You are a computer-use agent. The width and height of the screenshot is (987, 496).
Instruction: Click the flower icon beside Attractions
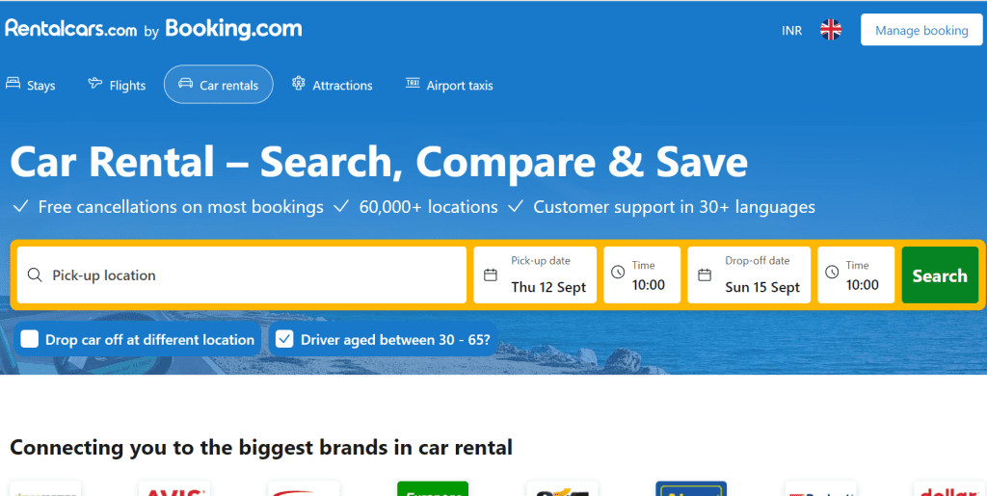pyautogui.click(x=299, y=83)
